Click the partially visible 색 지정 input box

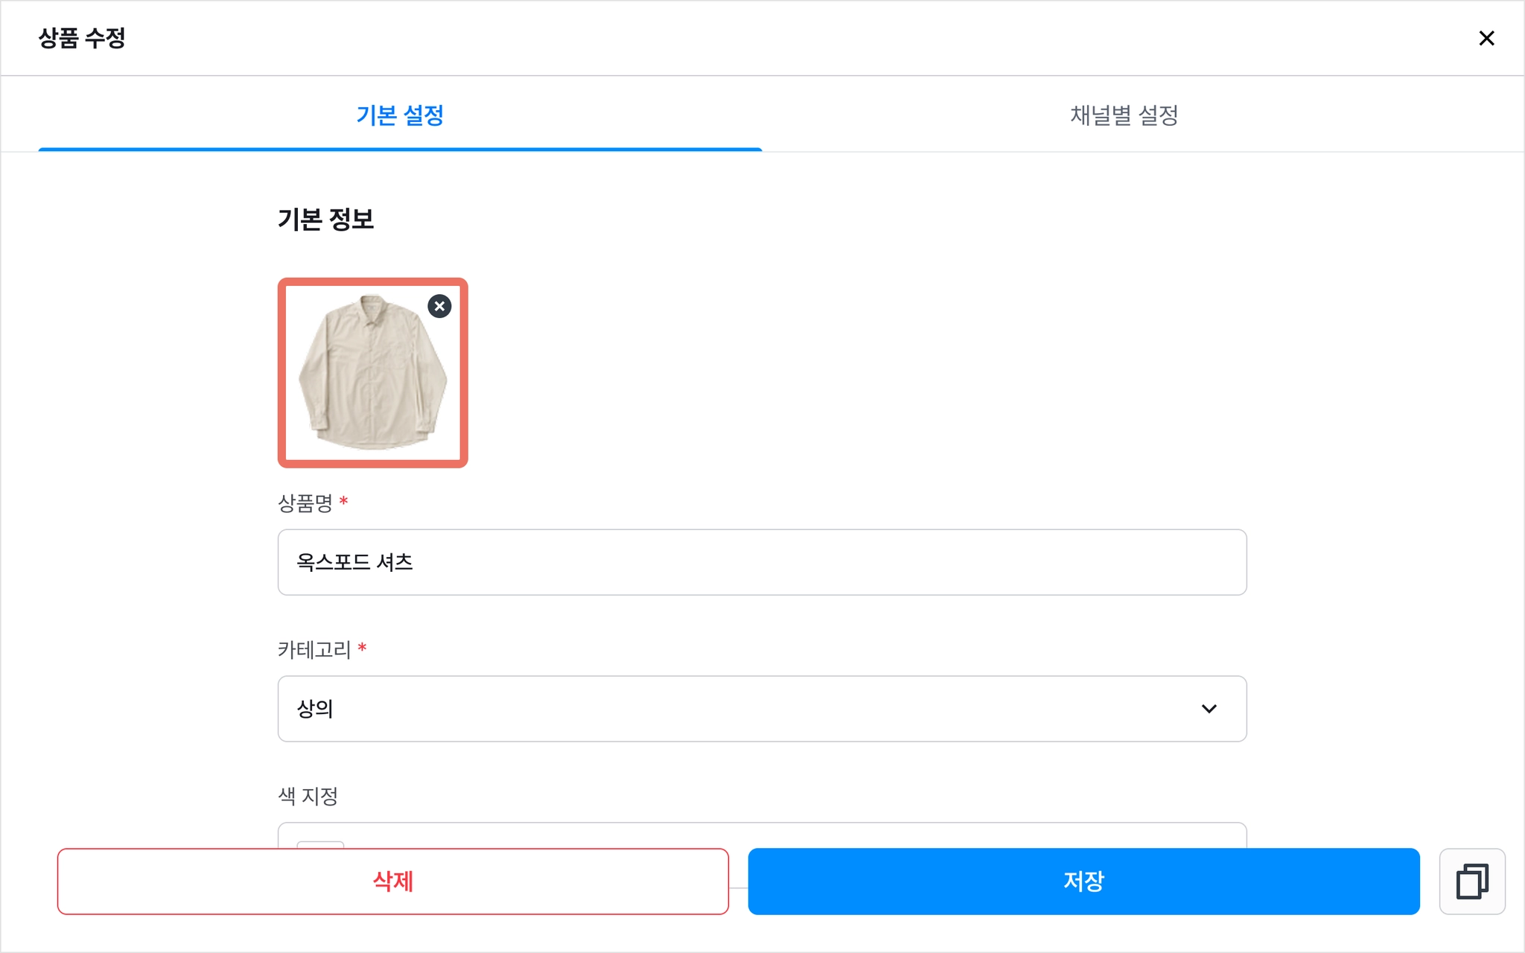762,835
